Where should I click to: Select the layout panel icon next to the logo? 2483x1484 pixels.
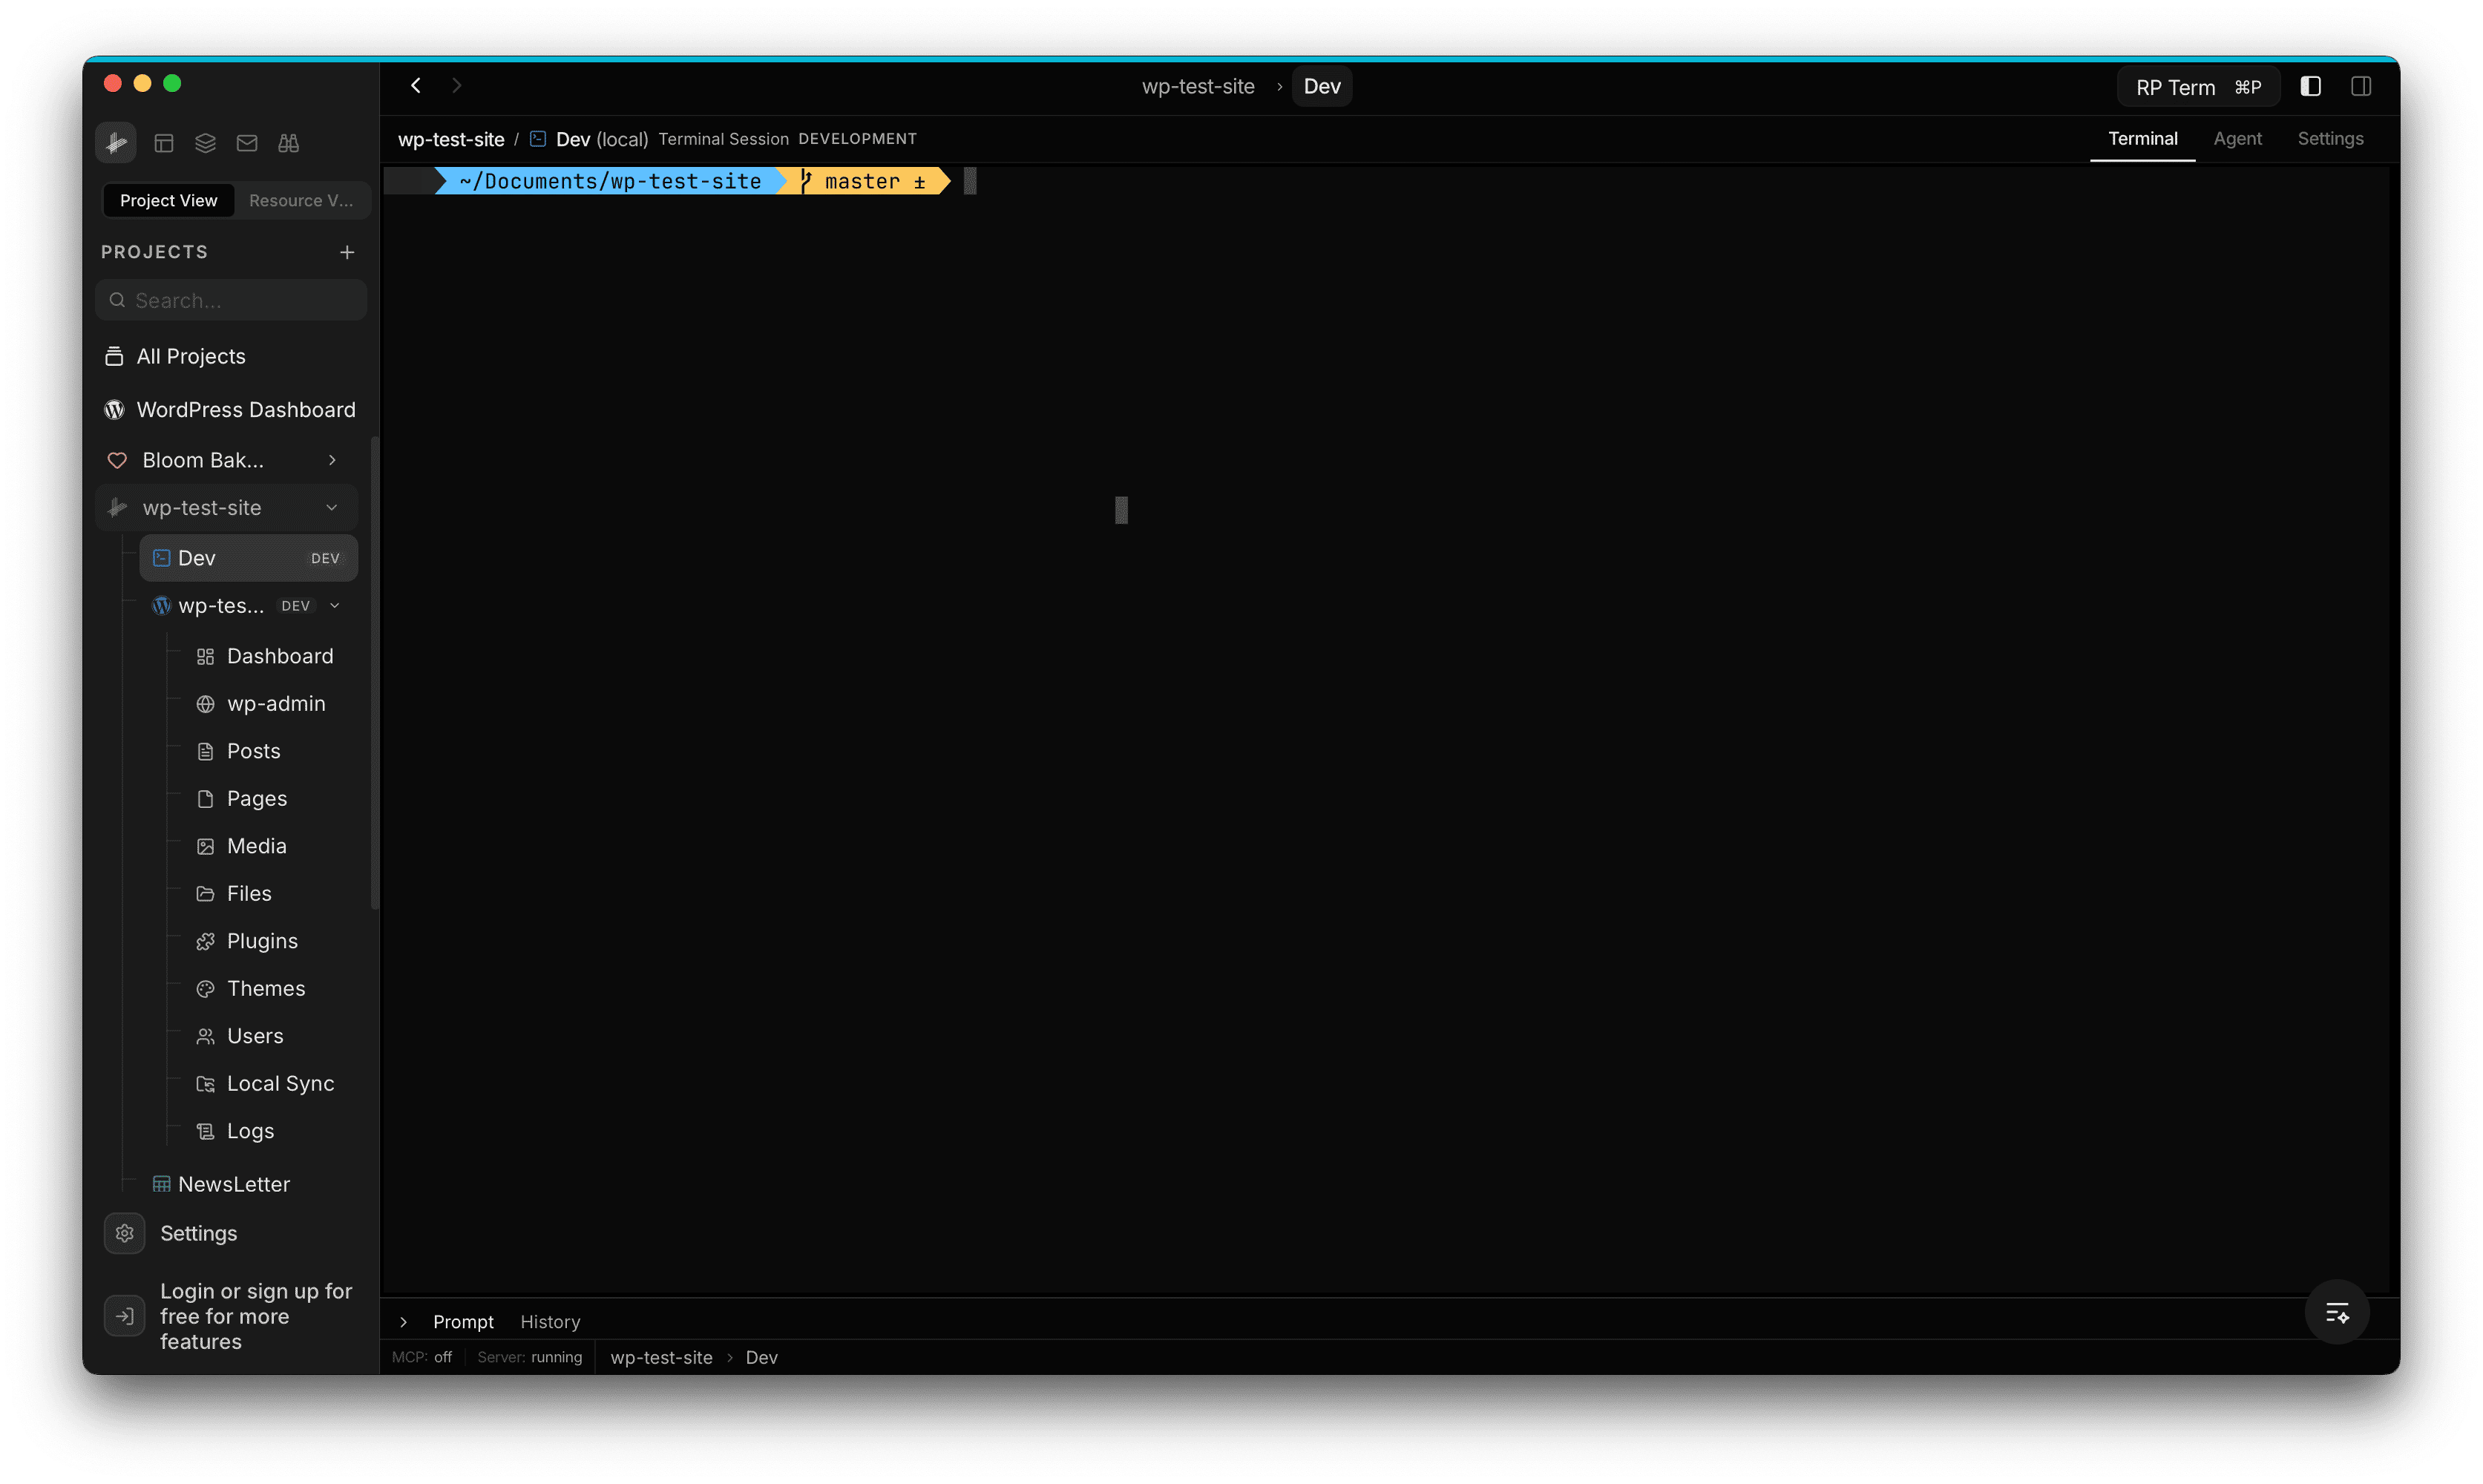coord(164,142)
